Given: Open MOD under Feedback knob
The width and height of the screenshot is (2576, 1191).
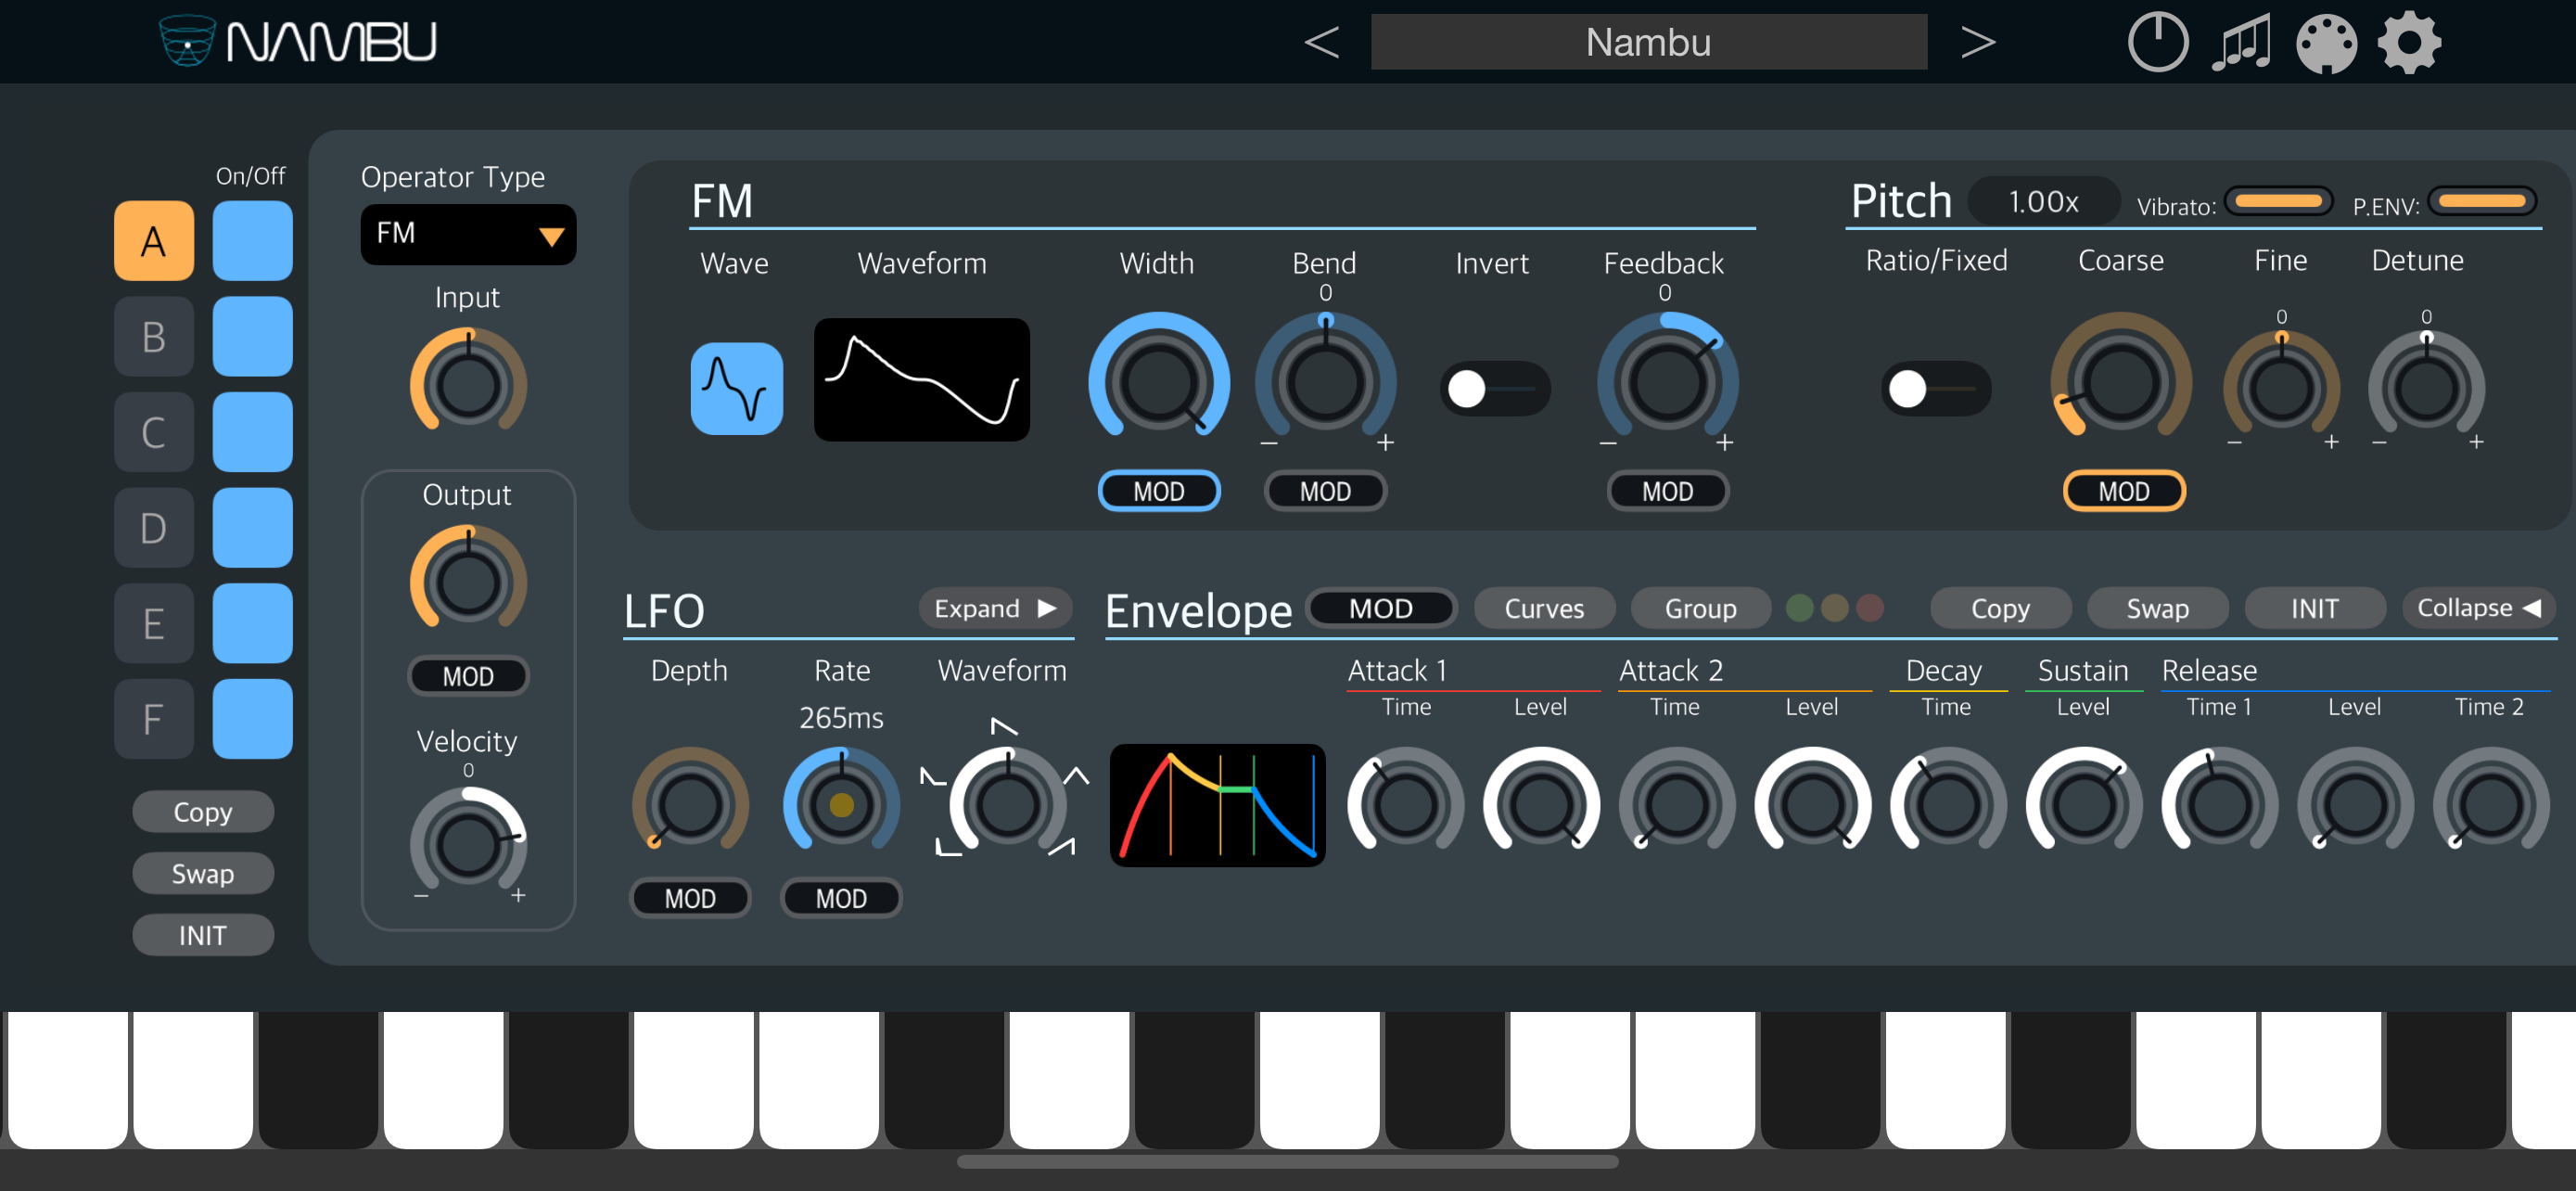Looking at the screenshot, I should [x=1667, y=491].
